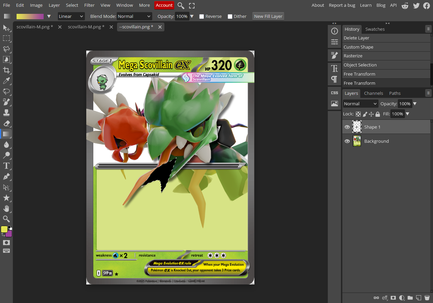Click the New Fill Layer button

pyautogui.click(x=268, y=16)
